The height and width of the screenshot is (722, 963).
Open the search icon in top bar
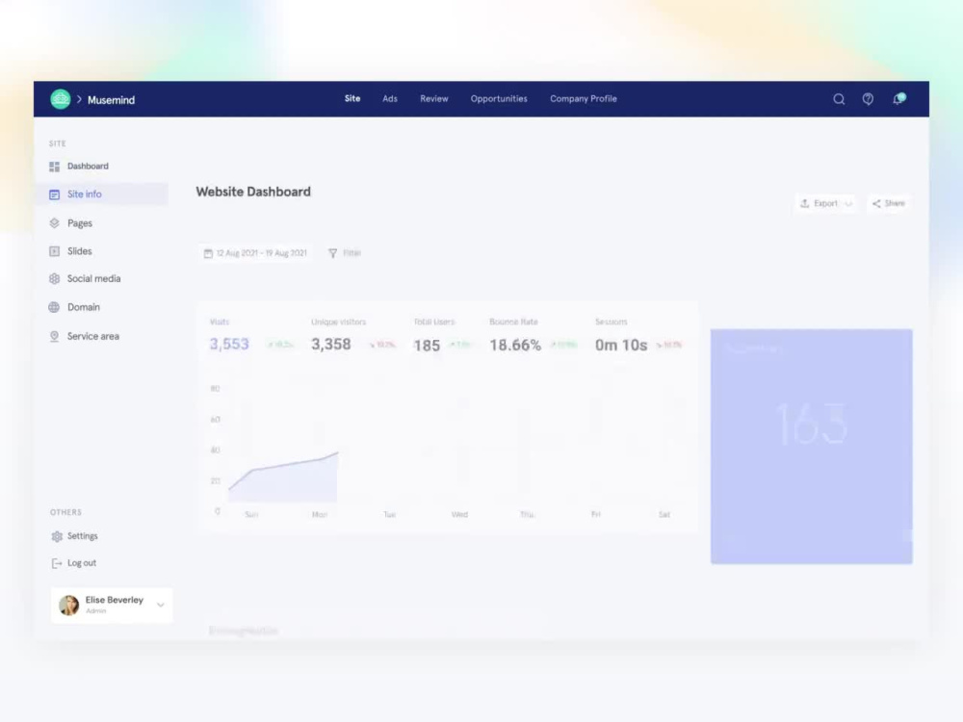[x=839, y=99]
